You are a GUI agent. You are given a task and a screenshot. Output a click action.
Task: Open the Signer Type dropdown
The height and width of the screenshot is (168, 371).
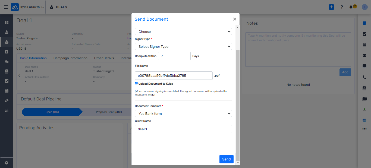(183, 46)
